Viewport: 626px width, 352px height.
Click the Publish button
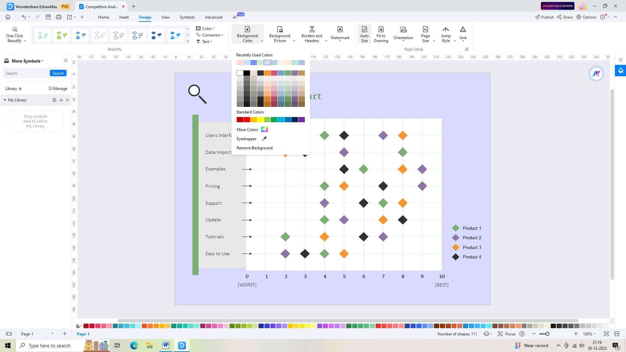tap(544, 17)
